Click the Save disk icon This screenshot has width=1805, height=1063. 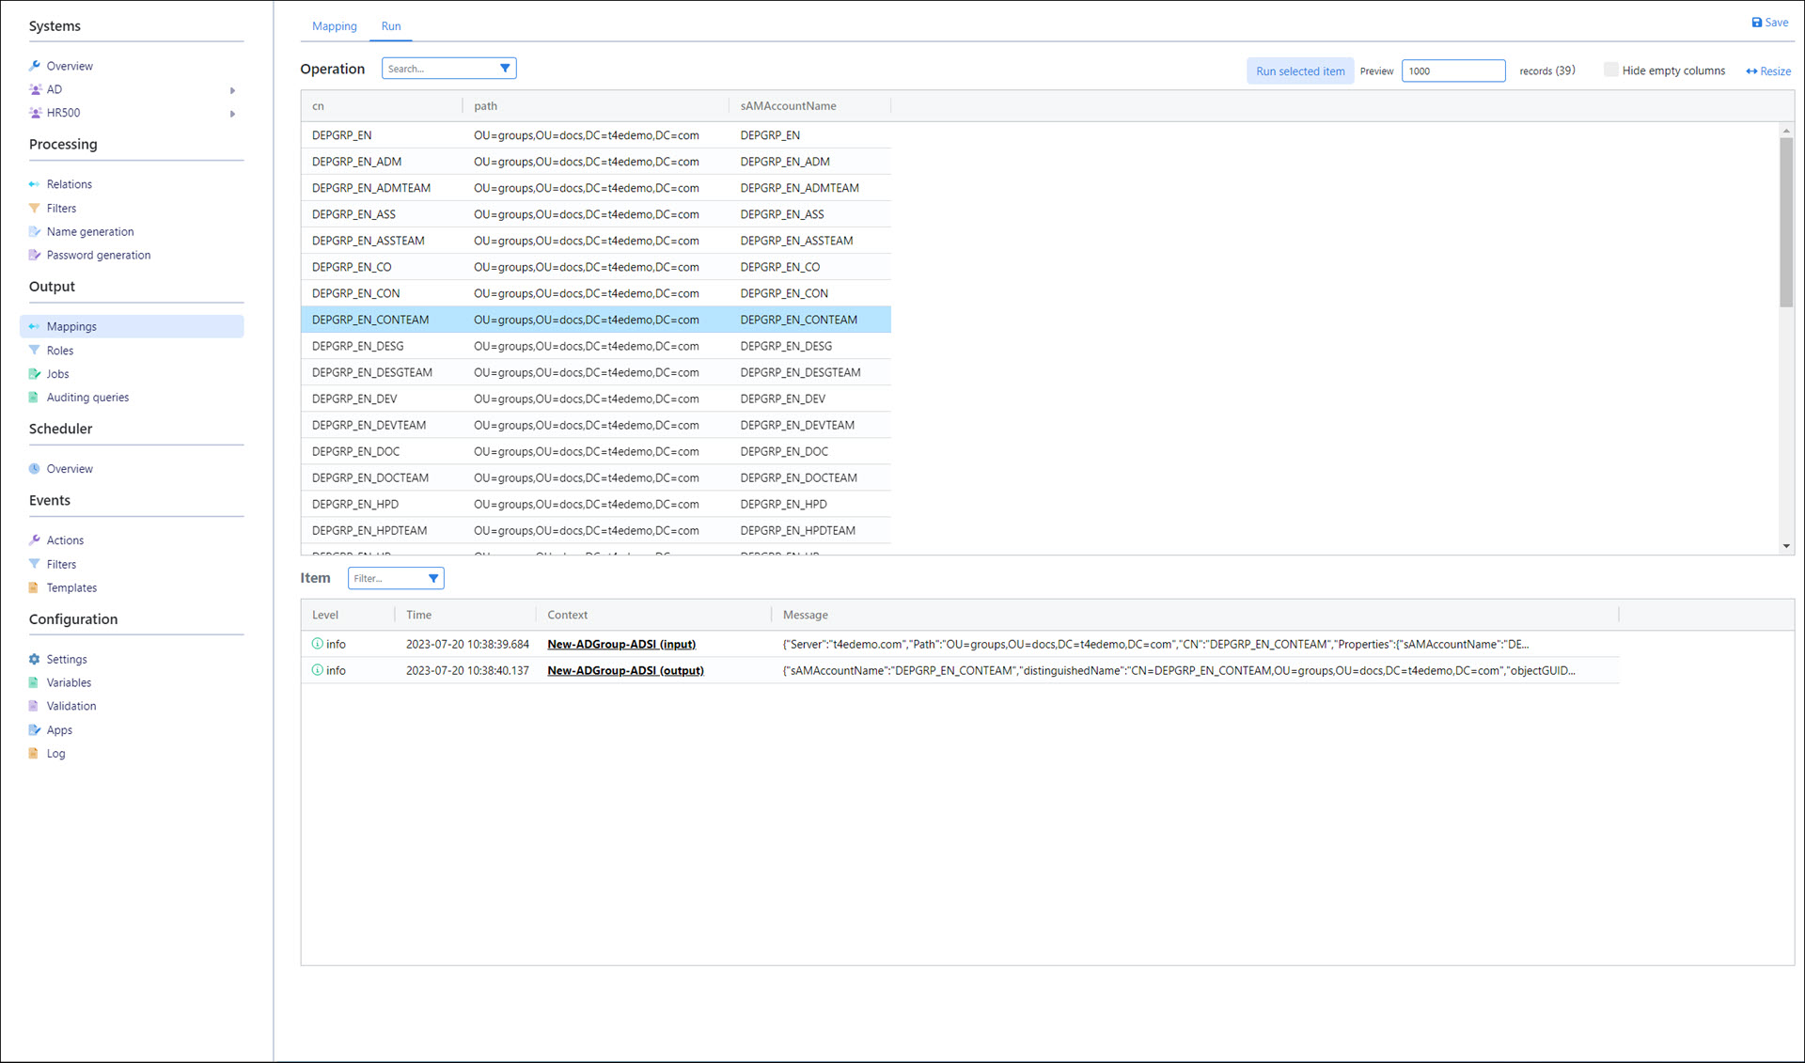pos(1756,23)
